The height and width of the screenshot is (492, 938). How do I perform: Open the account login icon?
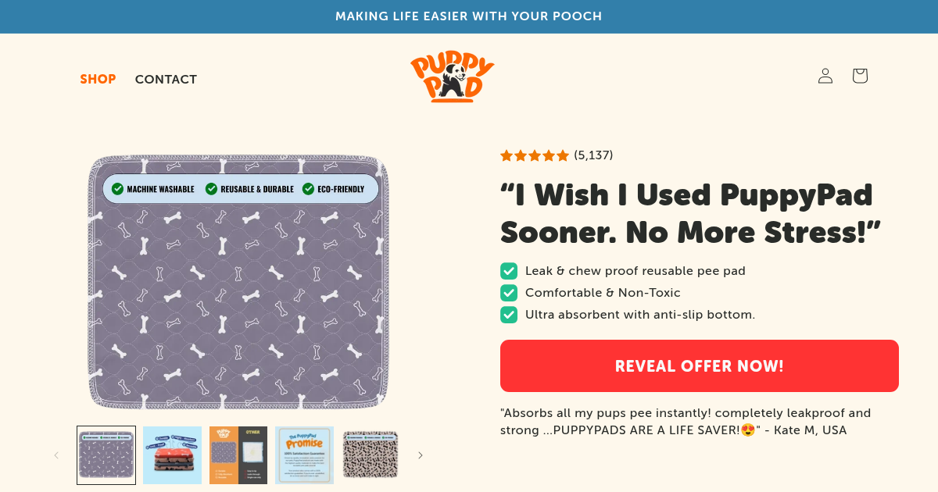[825, 76]
